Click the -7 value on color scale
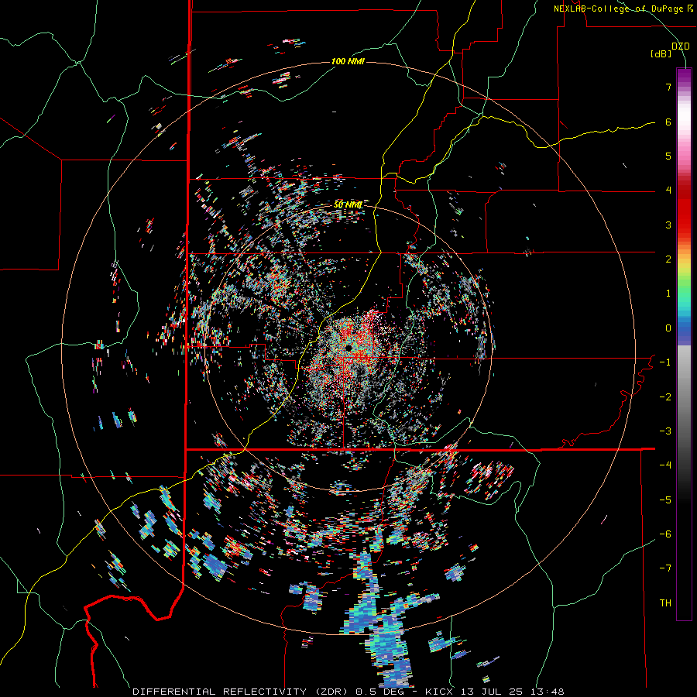 665,568
